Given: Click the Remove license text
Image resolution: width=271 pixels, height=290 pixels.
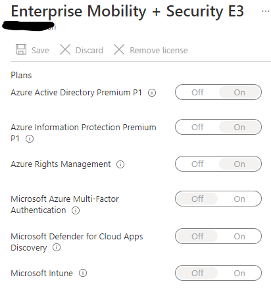Looking at the screenshot, I should click(x=159, y=51).
